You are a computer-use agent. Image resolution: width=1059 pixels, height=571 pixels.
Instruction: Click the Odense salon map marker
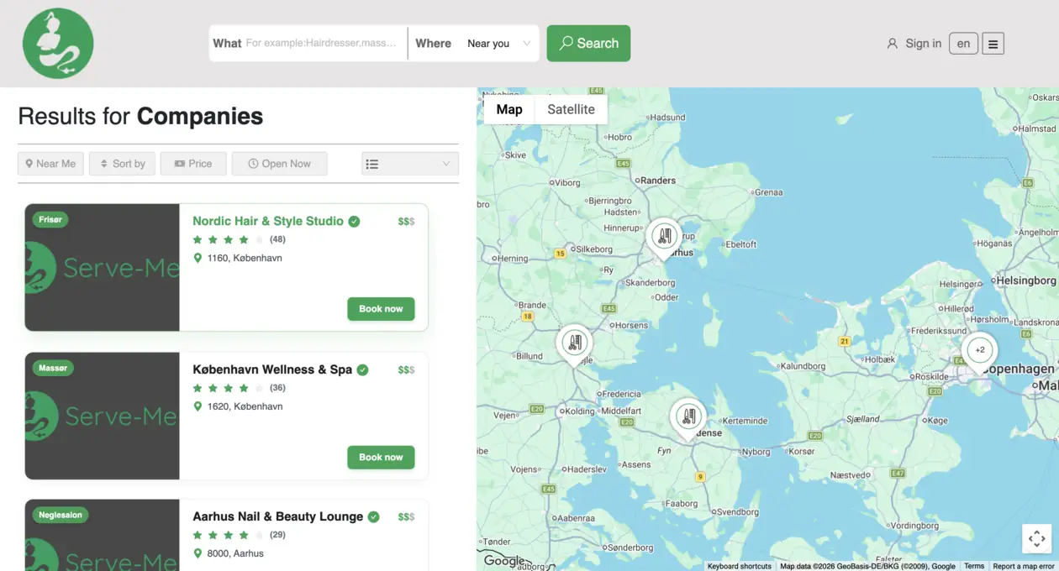(688, 417)
